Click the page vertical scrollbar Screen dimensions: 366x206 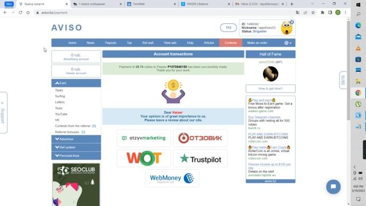[x=348, y=70]
